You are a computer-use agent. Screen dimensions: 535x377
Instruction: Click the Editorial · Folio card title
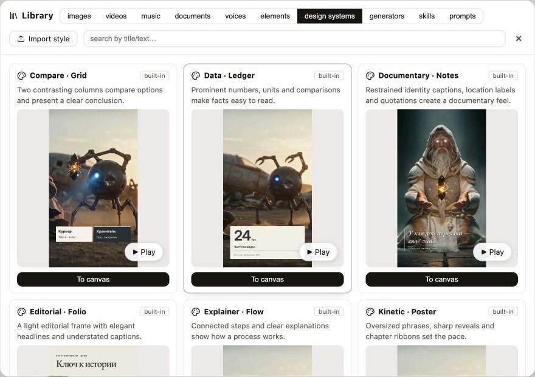click(58, 312)
